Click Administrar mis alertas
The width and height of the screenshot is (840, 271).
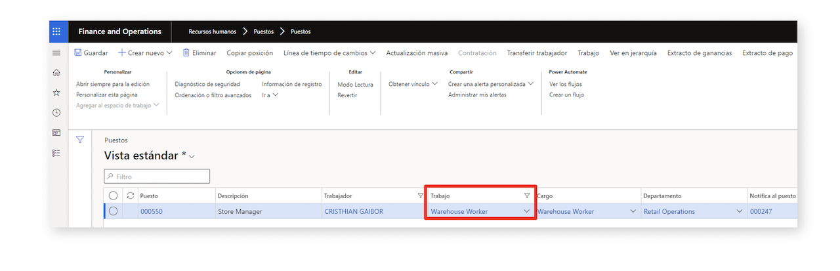[477, 94]
